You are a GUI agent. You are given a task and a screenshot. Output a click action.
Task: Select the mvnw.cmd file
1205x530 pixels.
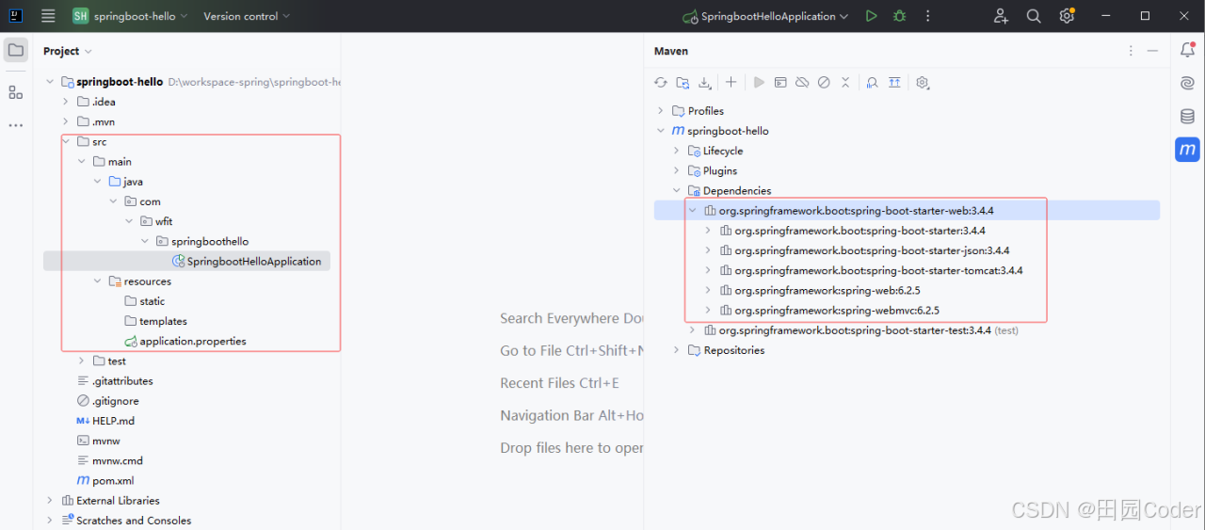point(109,461)
